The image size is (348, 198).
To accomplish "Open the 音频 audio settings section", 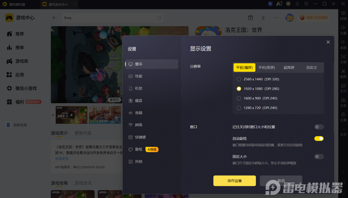I will (151, 113).
